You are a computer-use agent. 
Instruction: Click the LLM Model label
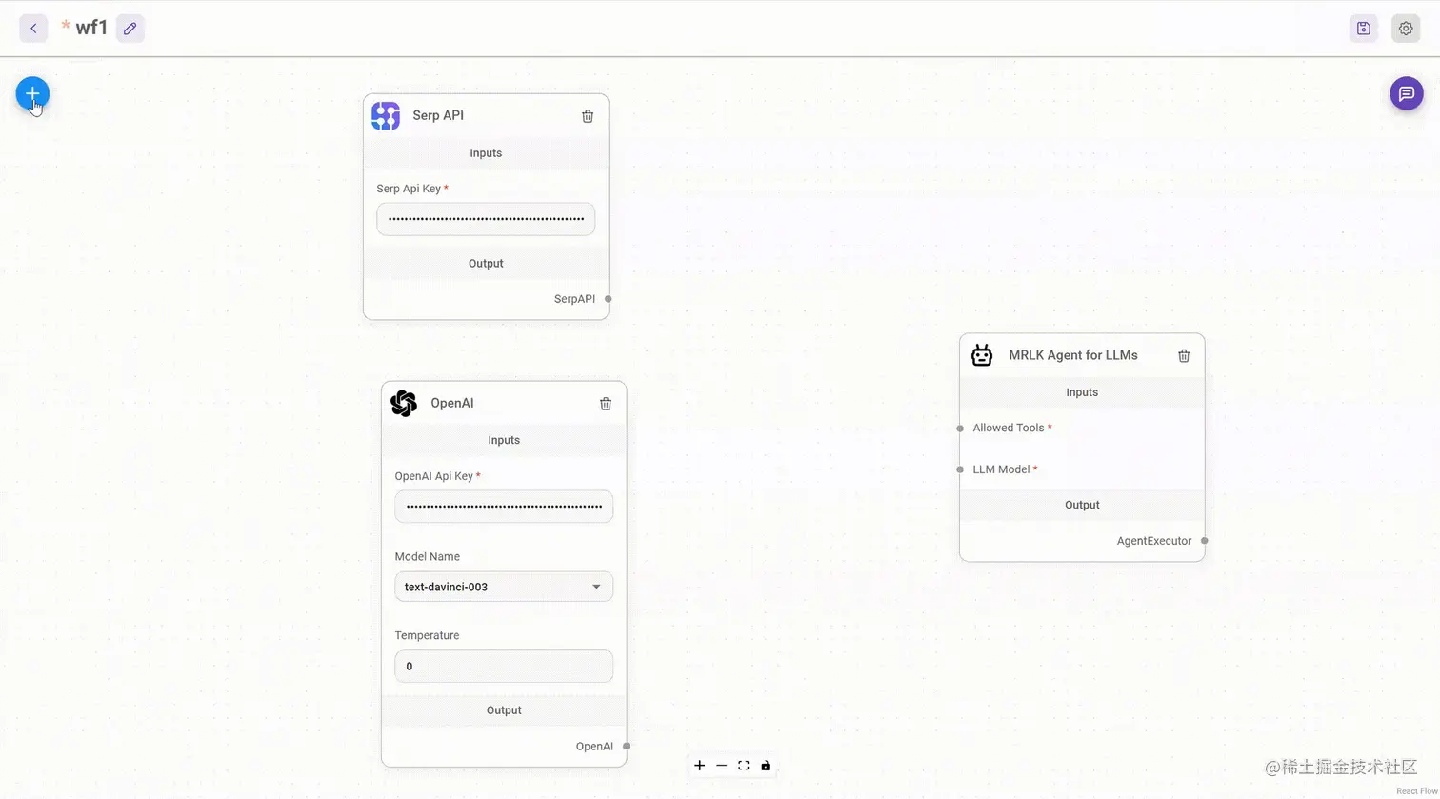tap(1002, 469)
